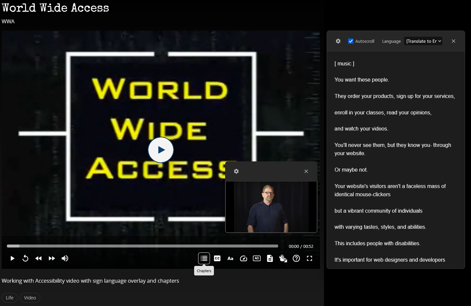This screenshot has width=471, height=306.
Task: Open the playback speed gauge icon
Action: (244, 258)
